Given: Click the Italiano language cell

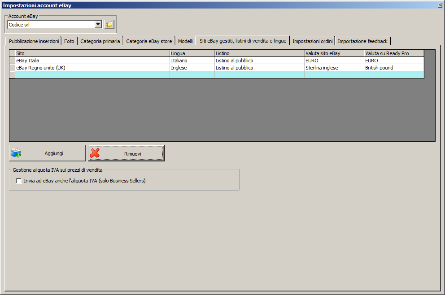Looking at the screenshot, I should coord(192,61).
